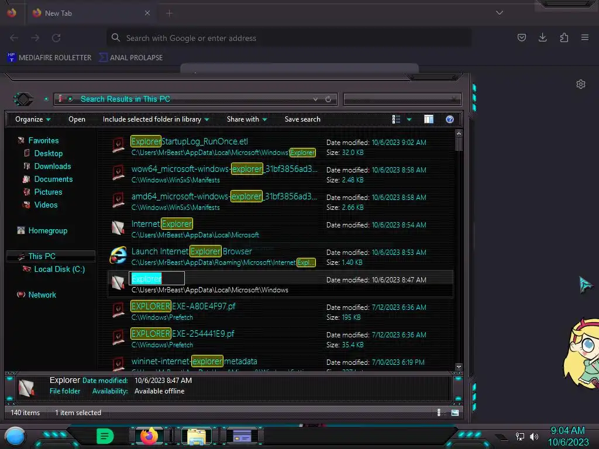Viewport: 599px width, 449px height.
Task: Open Videos in the navigation pane
Action: point(46,205)
